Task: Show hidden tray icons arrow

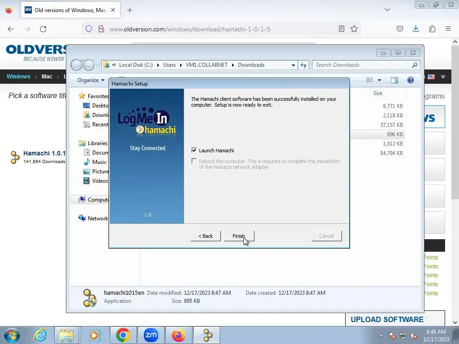Action: (x=381, y=335)
